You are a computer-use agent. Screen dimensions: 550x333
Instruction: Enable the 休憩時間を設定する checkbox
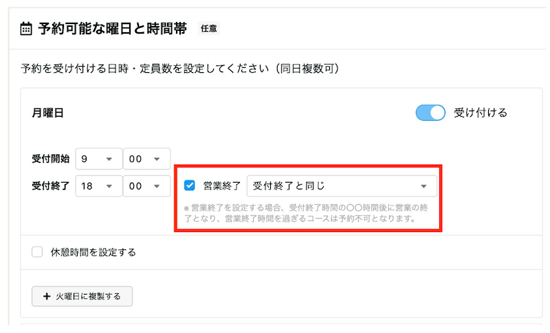(37, 252)
